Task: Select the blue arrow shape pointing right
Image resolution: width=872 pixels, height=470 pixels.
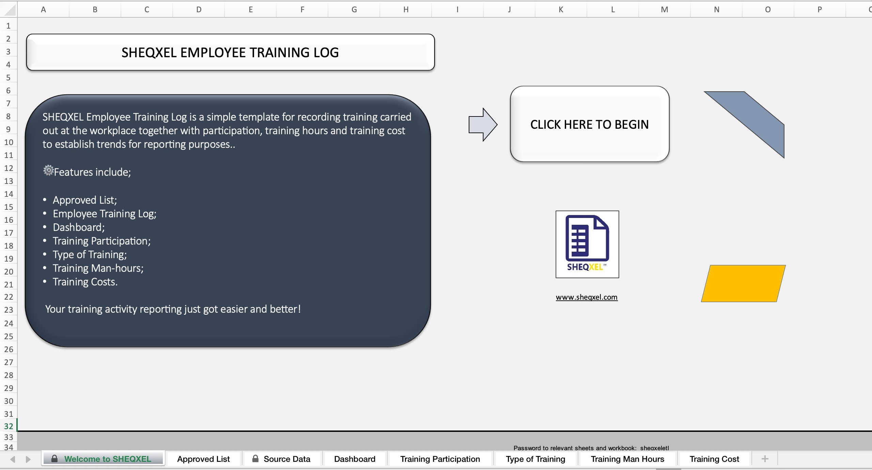Action: 482,124
